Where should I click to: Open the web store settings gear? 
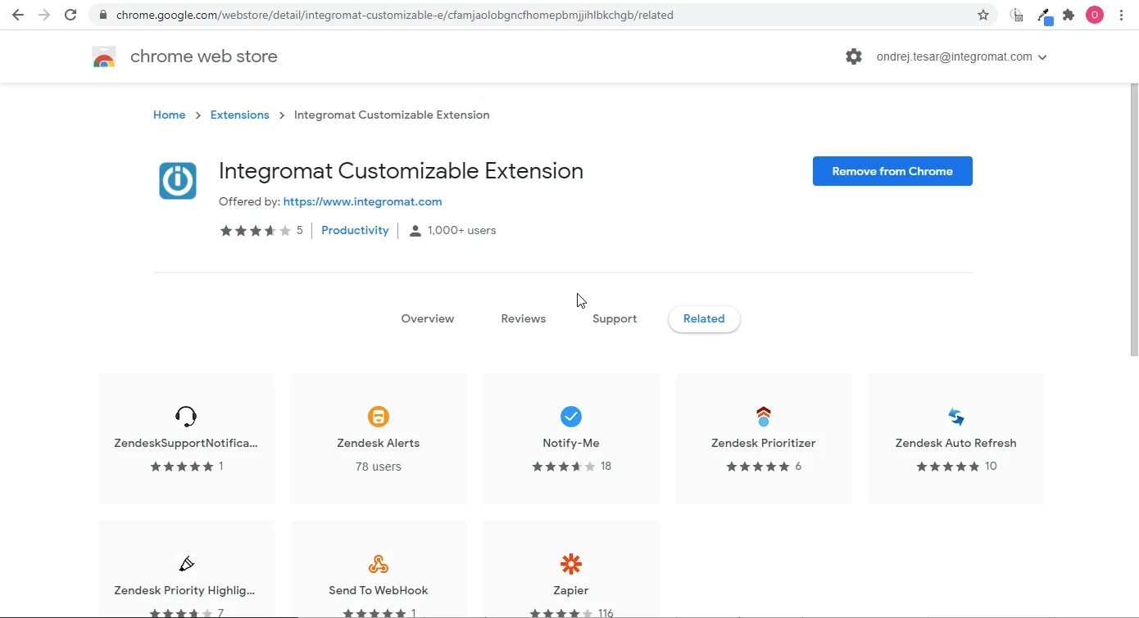[x=854, y=56]
